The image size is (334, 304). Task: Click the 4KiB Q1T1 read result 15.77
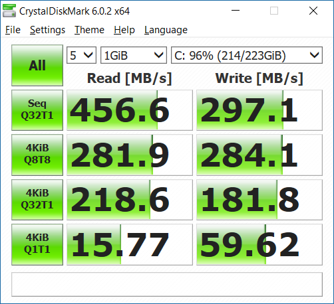tap(130, 244)
